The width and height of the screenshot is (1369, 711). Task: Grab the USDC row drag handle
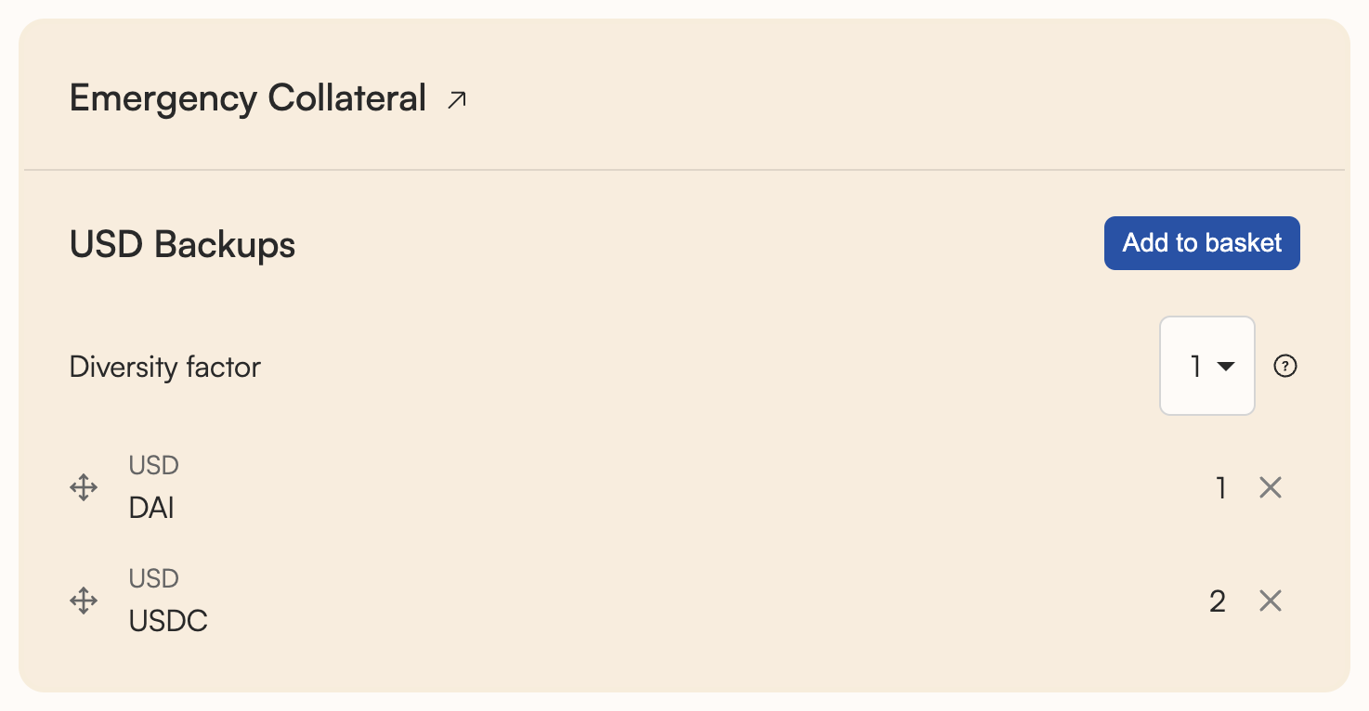[x=84, y=601]
